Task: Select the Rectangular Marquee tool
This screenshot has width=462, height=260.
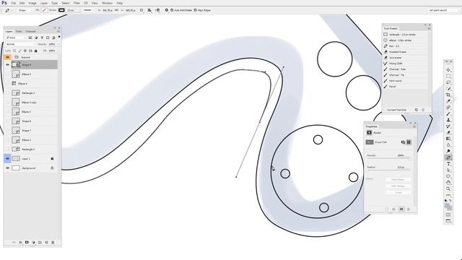Action: [448, 76]
